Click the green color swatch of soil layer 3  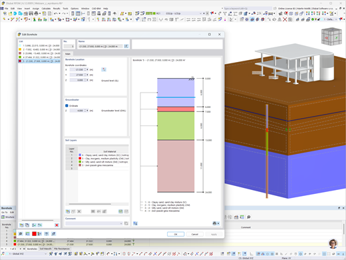80,162
